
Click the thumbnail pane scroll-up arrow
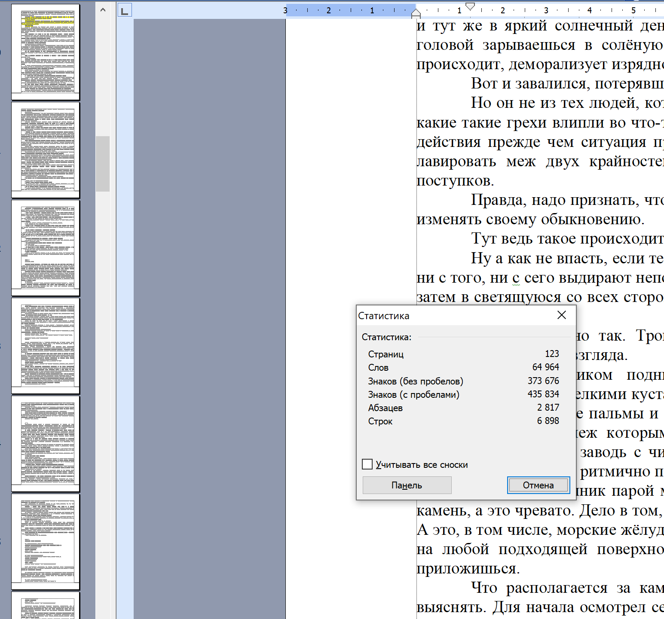point(103,9)
